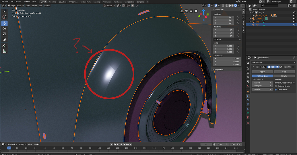
Task: Expand the Properties panel in sidebar
Action: pyautogui.click(x=213, y=69)
